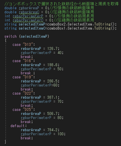Click the switch keyword
Image resolution: width=121 pixels, height=146 pixels.
pos(10,37)
